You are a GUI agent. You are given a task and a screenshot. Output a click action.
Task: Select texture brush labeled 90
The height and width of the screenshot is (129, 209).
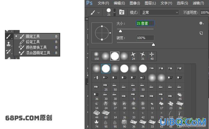click(124, 124)
